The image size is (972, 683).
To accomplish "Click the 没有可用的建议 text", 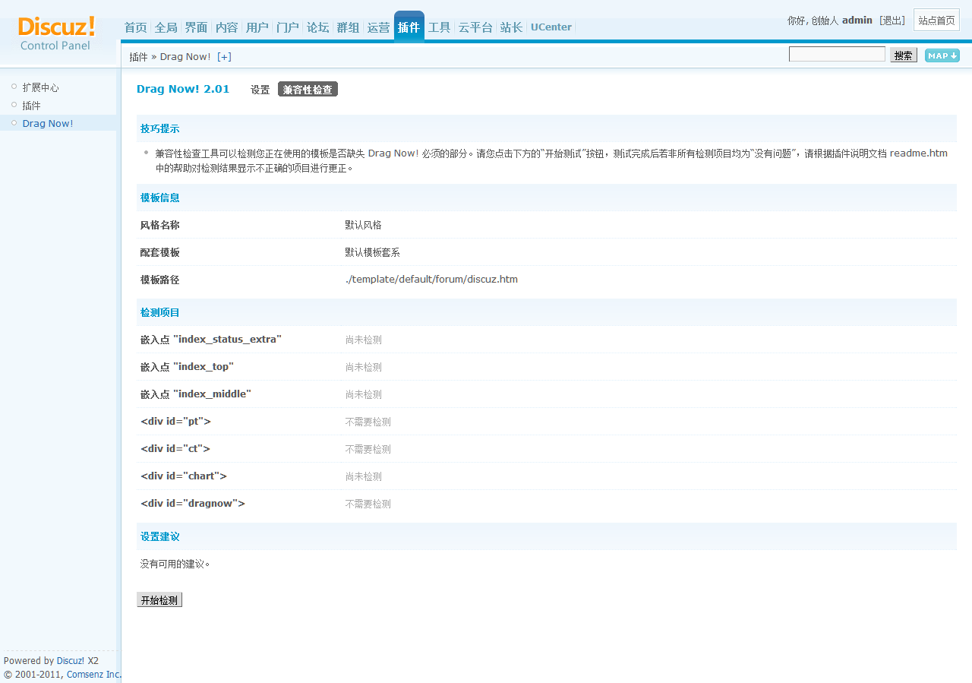I will point(175,564).
